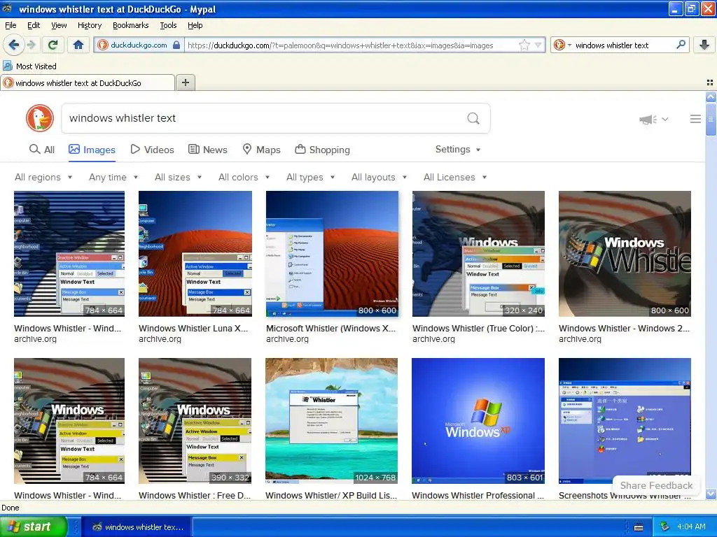This screenshot has height=537, width=717.
Task: Reload the page with the refresh icon
Action: [53, 45]
